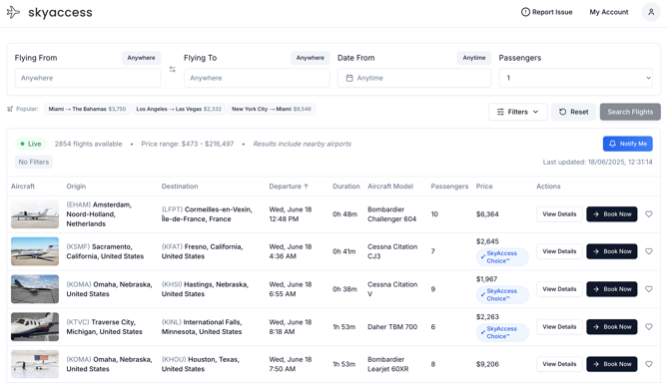
Task: Toggle Anywhere chip for Flying From
Action: click(141, 58)
